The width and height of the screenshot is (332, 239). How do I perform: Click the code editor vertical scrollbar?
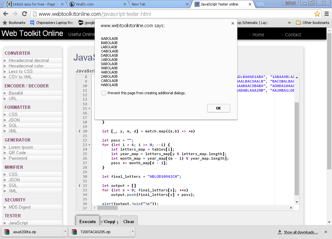tap(297, 149)
